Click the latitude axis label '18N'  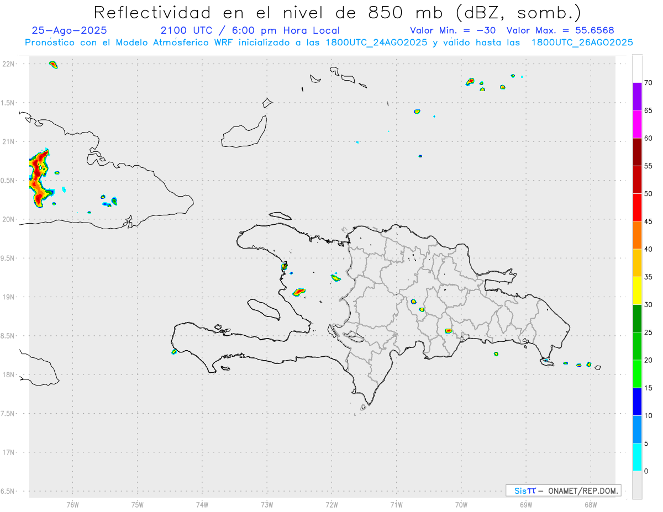click(x=8, y=374)
